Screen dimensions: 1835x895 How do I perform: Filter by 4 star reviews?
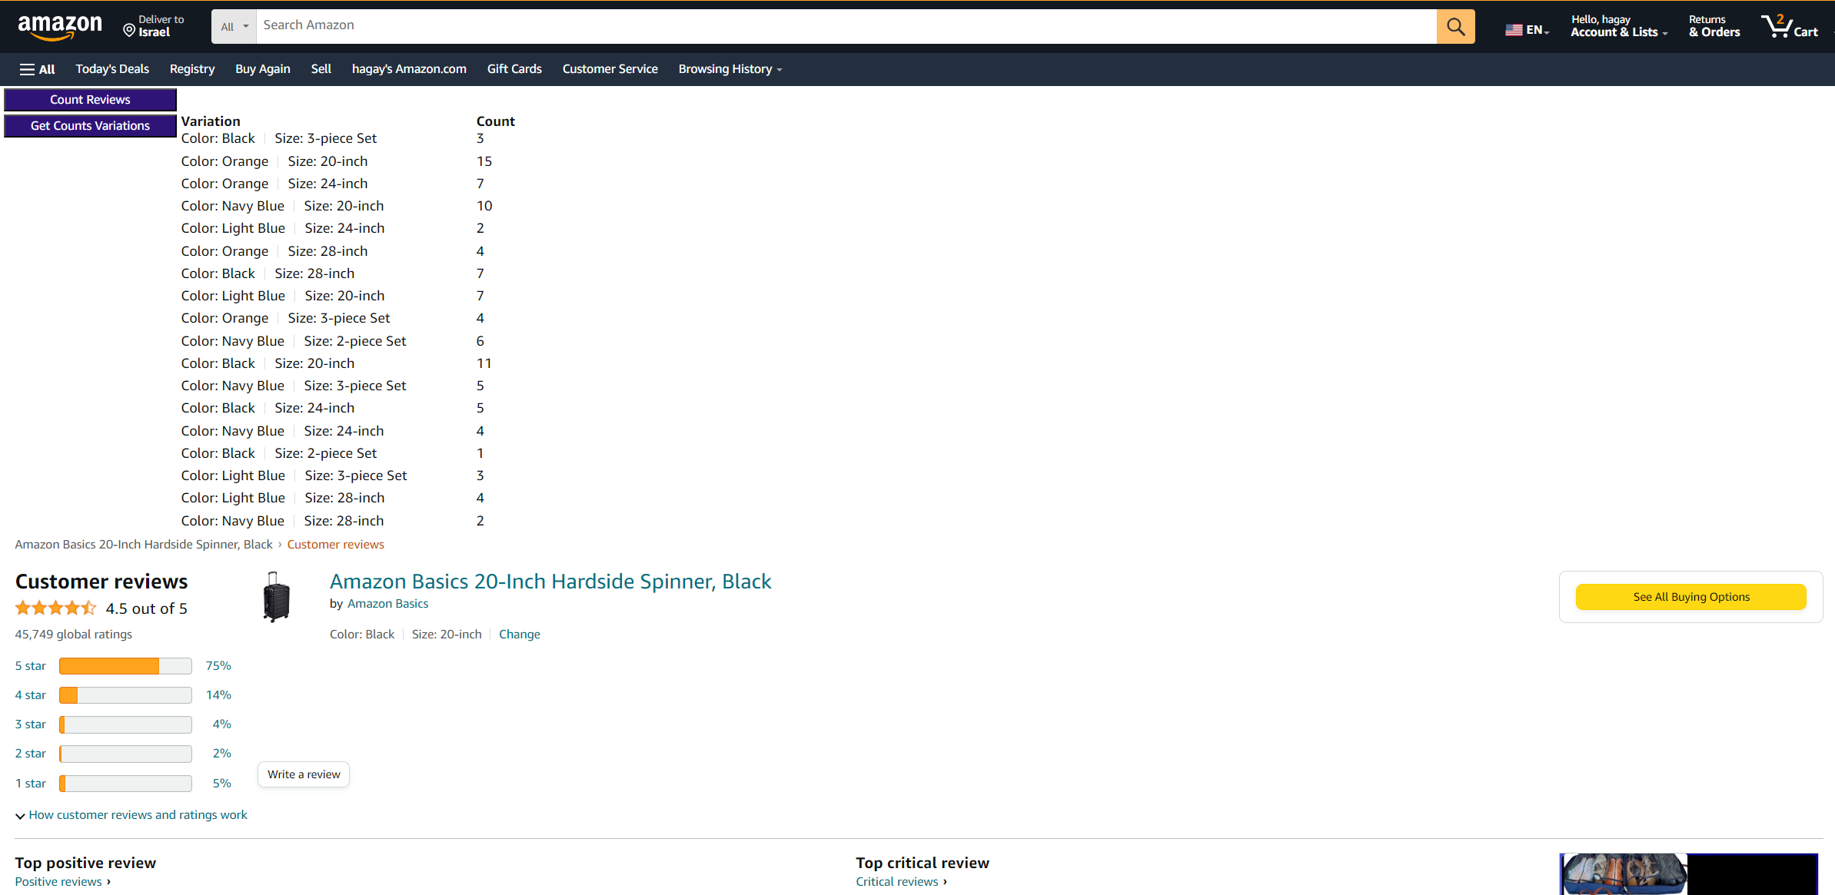pos(31,695)
